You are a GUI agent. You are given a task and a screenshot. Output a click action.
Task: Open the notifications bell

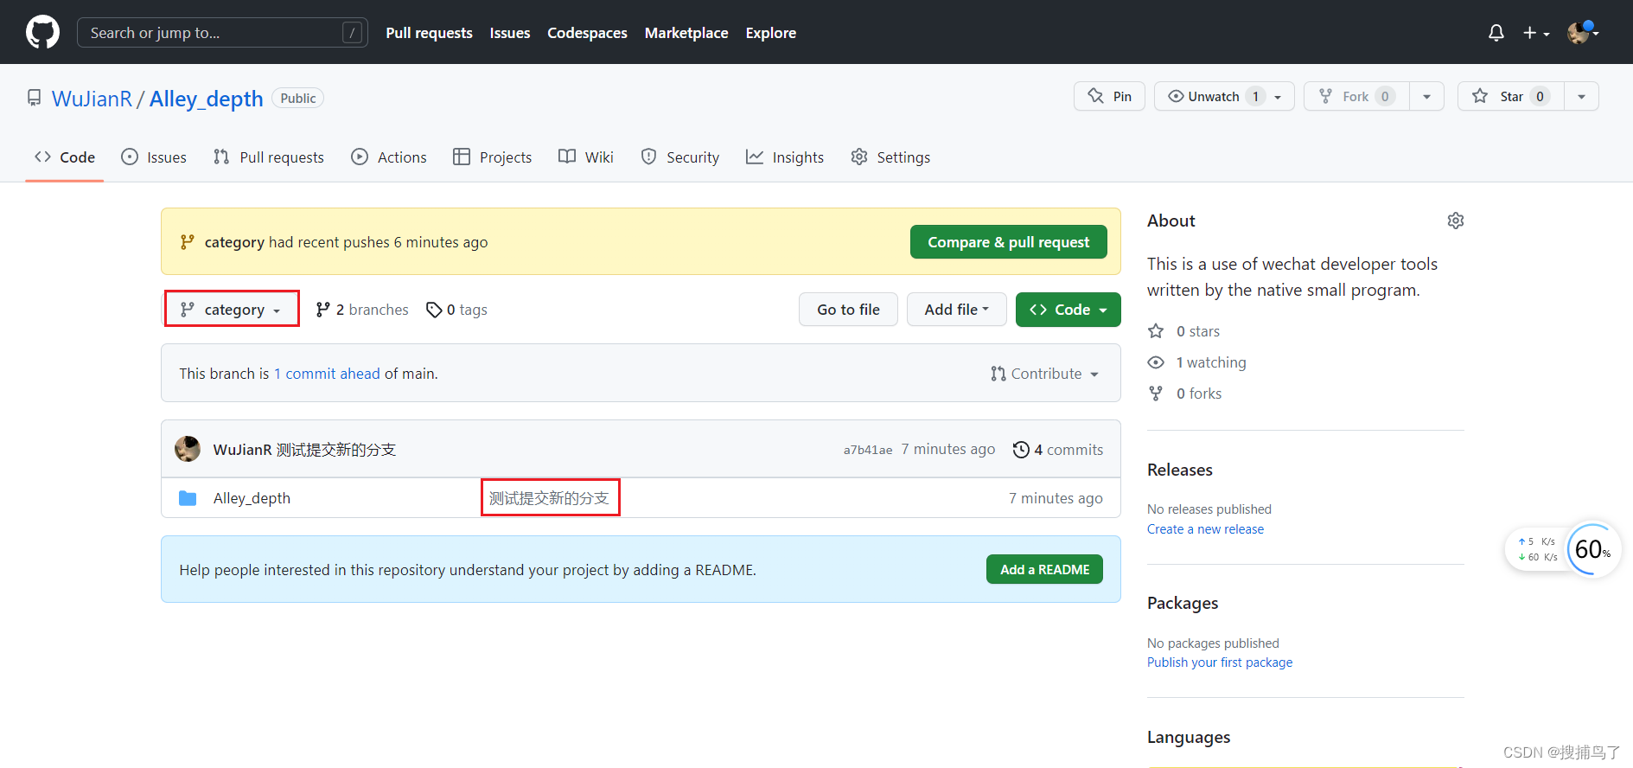(1496, 32)
